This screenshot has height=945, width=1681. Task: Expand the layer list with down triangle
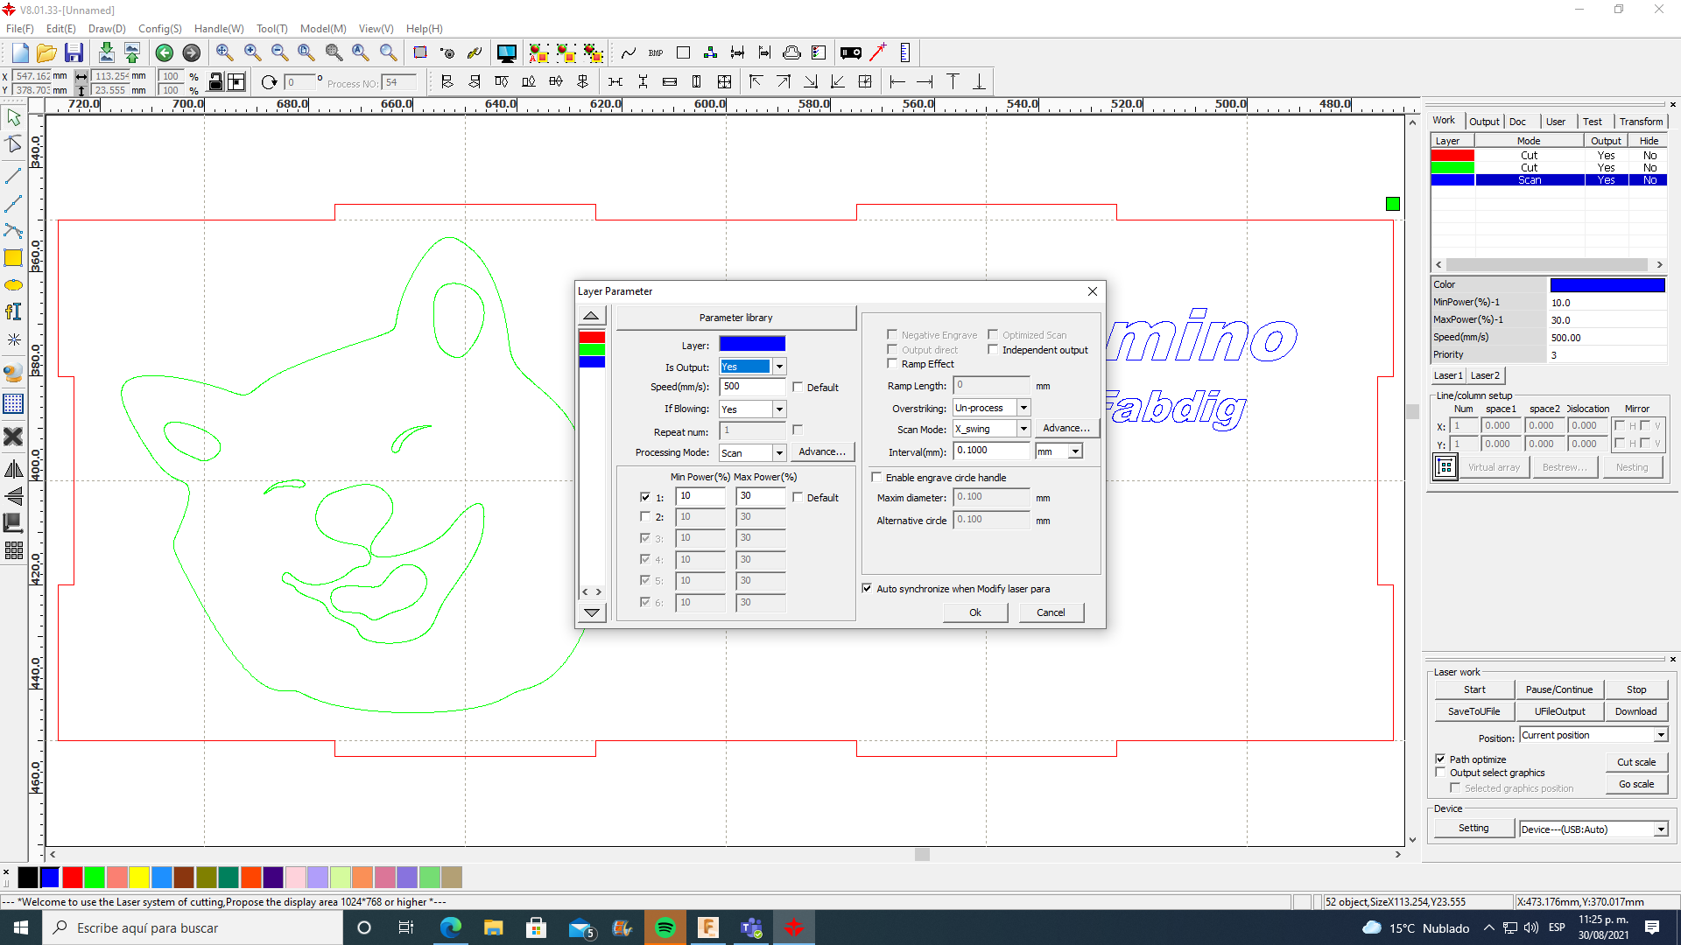click(x=592, y=612)
